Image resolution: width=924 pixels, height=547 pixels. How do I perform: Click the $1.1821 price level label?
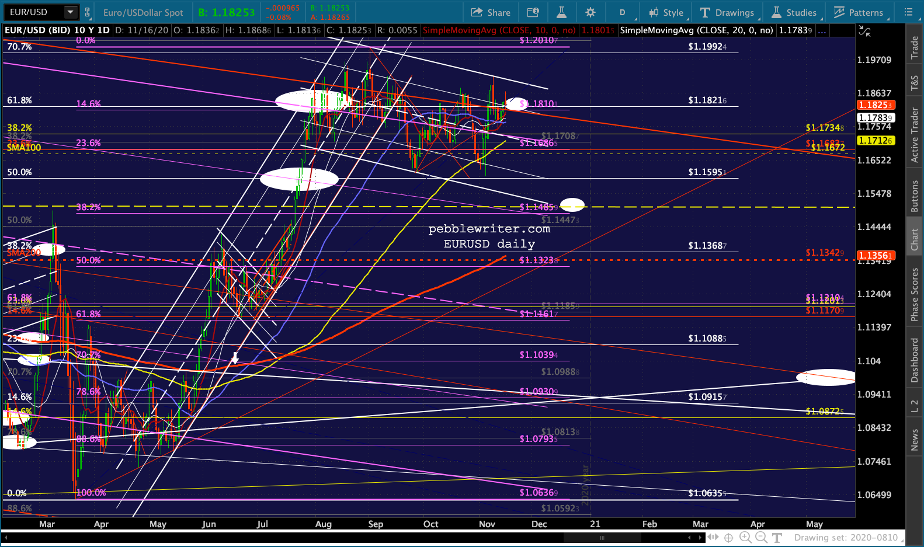click(x=707, y=100)
